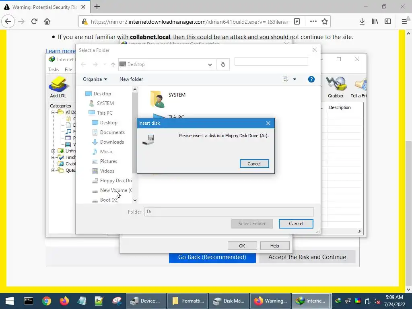Open the view options dropdown arrow
The width and height of the screenshot is (412, 309).
click(295, 79)
